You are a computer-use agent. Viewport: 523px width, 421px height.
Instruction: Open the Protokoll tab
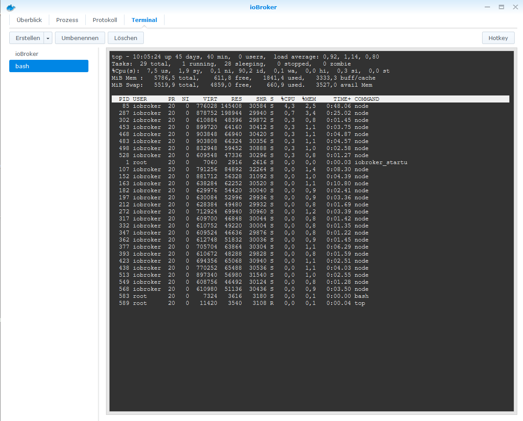(x=105, y=20)
